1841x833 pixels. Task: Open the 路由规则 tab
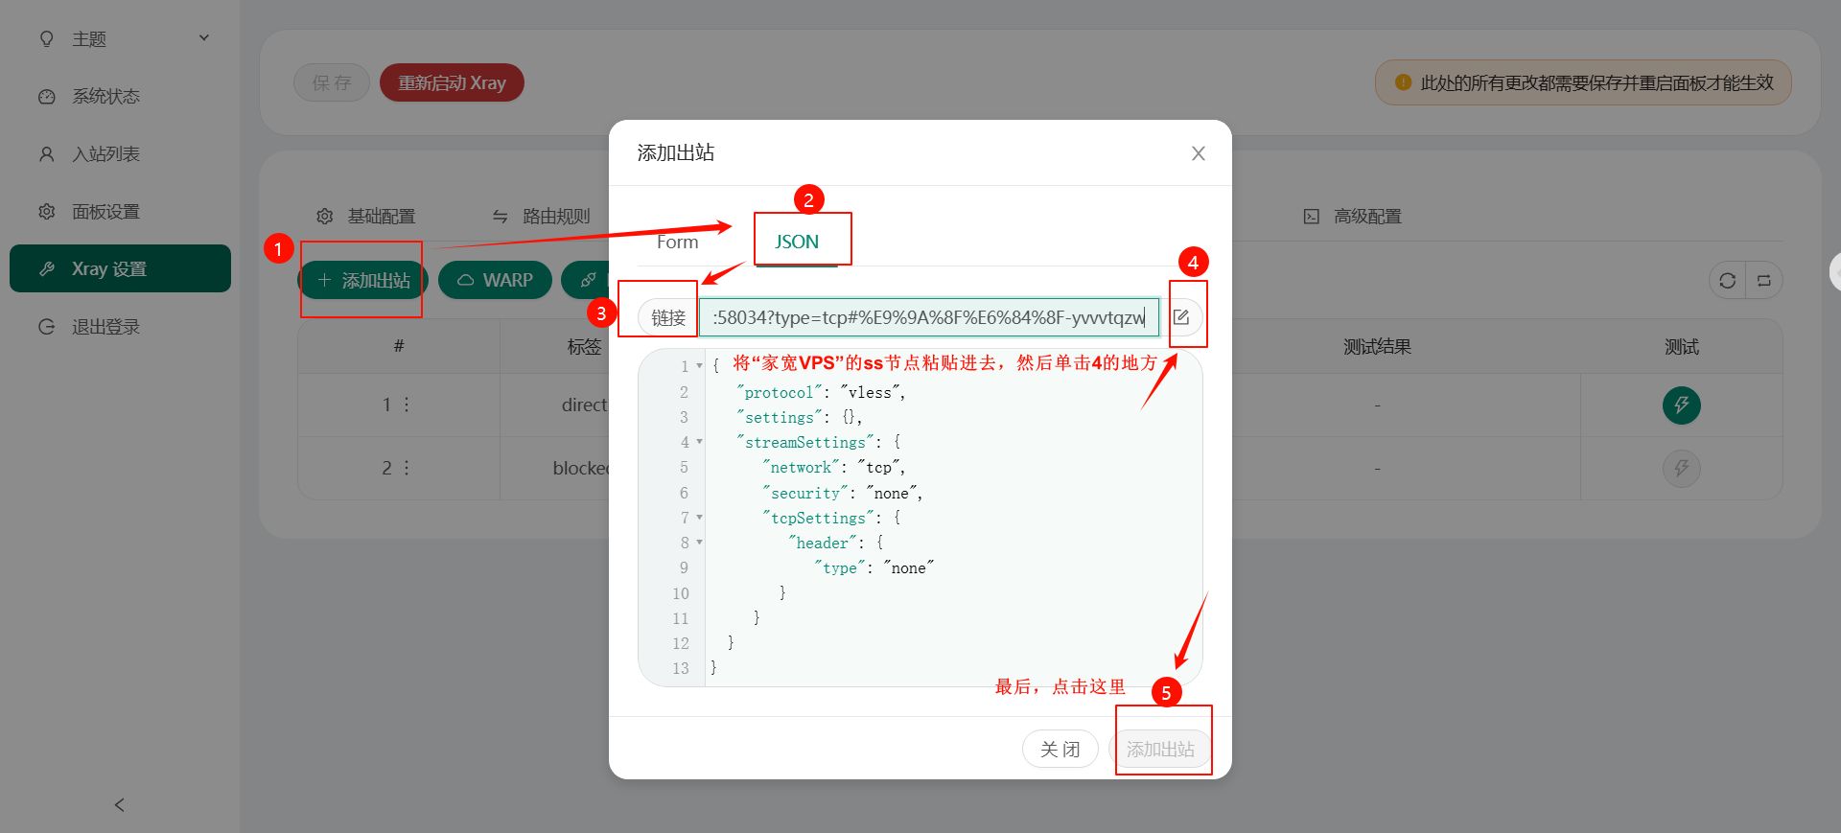[x=541, y=217]
